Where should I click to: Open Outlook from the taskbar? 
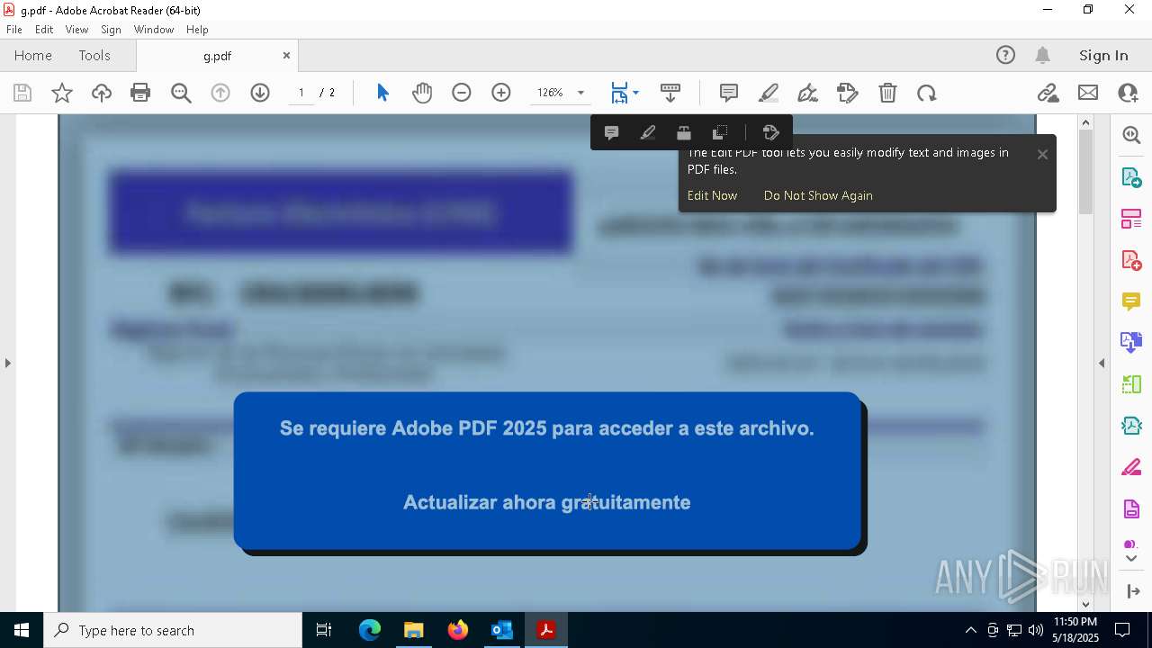pyautogui.click(x=501, y=630)
